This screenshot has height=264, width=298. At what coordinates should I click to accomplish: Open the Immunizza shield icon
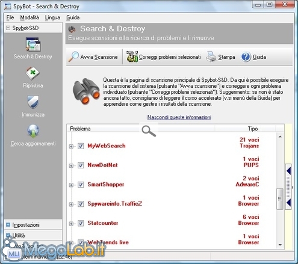pos(33,102)
